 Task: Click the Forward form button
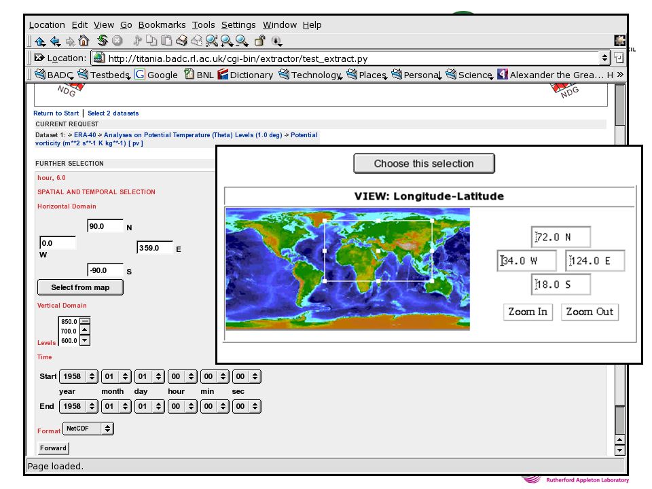click(x=53, y=448)
